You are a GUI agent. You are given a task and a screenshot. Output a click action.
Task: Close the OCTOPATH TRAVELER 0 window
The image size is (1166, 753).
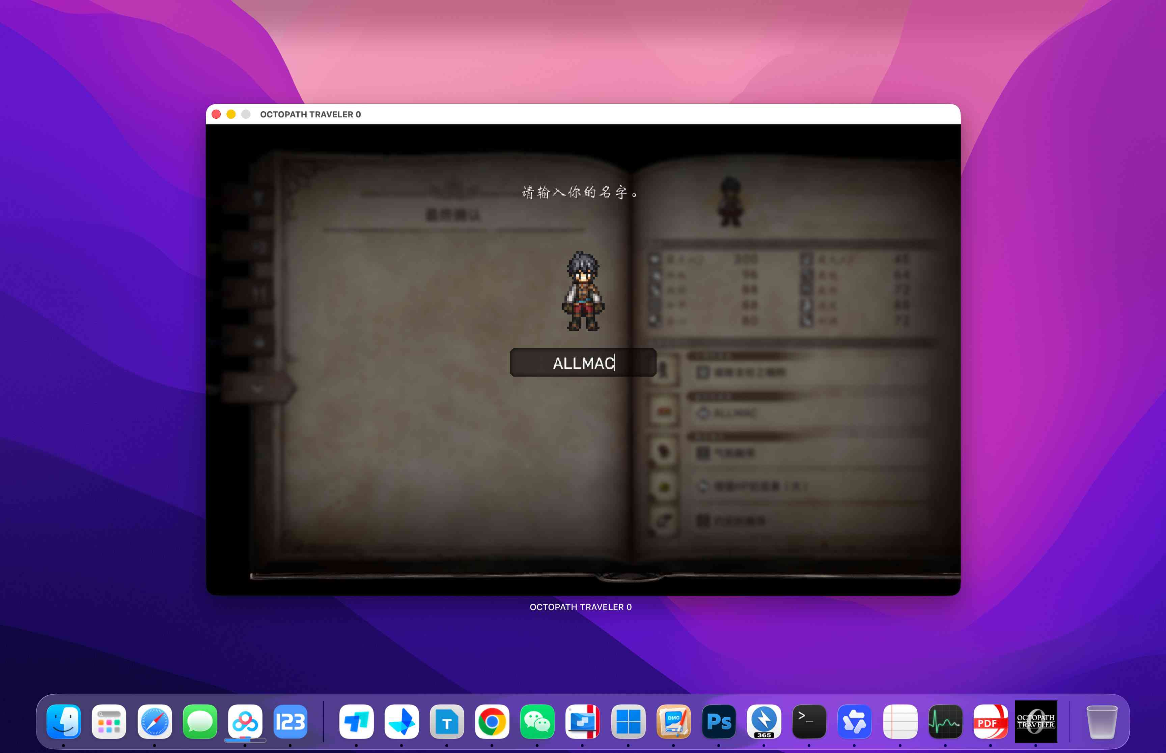pos(216,114)
